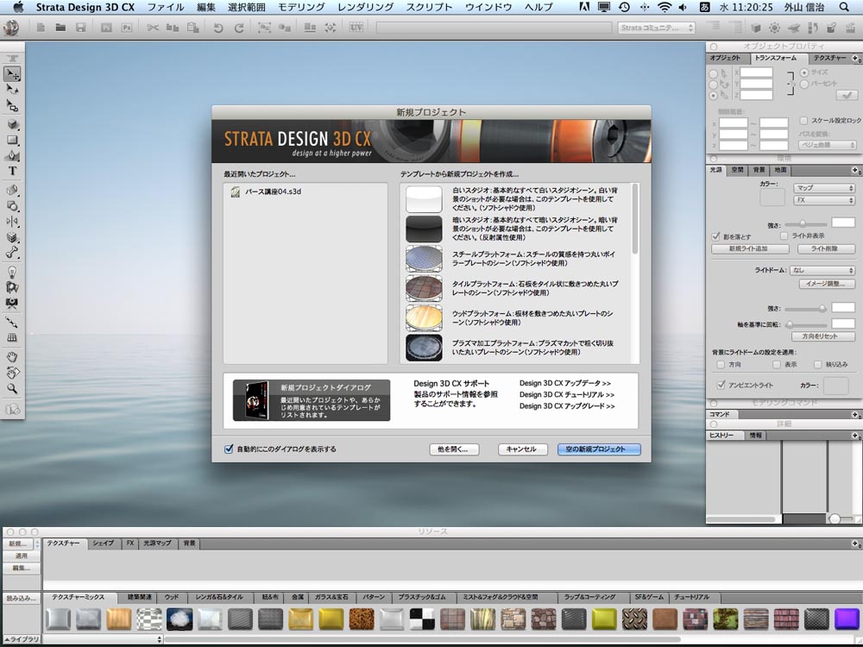The height and width of the screenshot is (647, 863).
Task: Select the grid tool in toolbox
Action: [x=12, y=338]
